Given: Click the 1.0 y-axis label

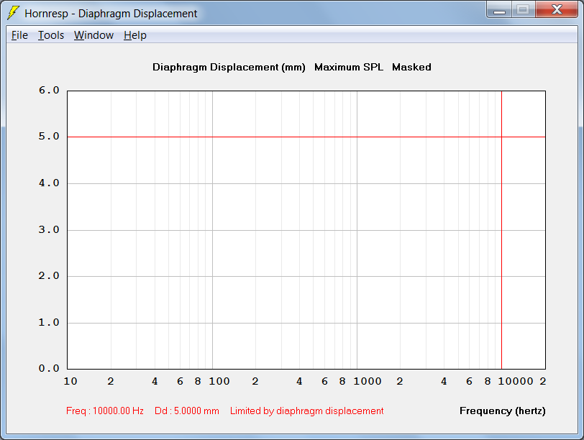Looking at the screenshot, I should [49, 322].
